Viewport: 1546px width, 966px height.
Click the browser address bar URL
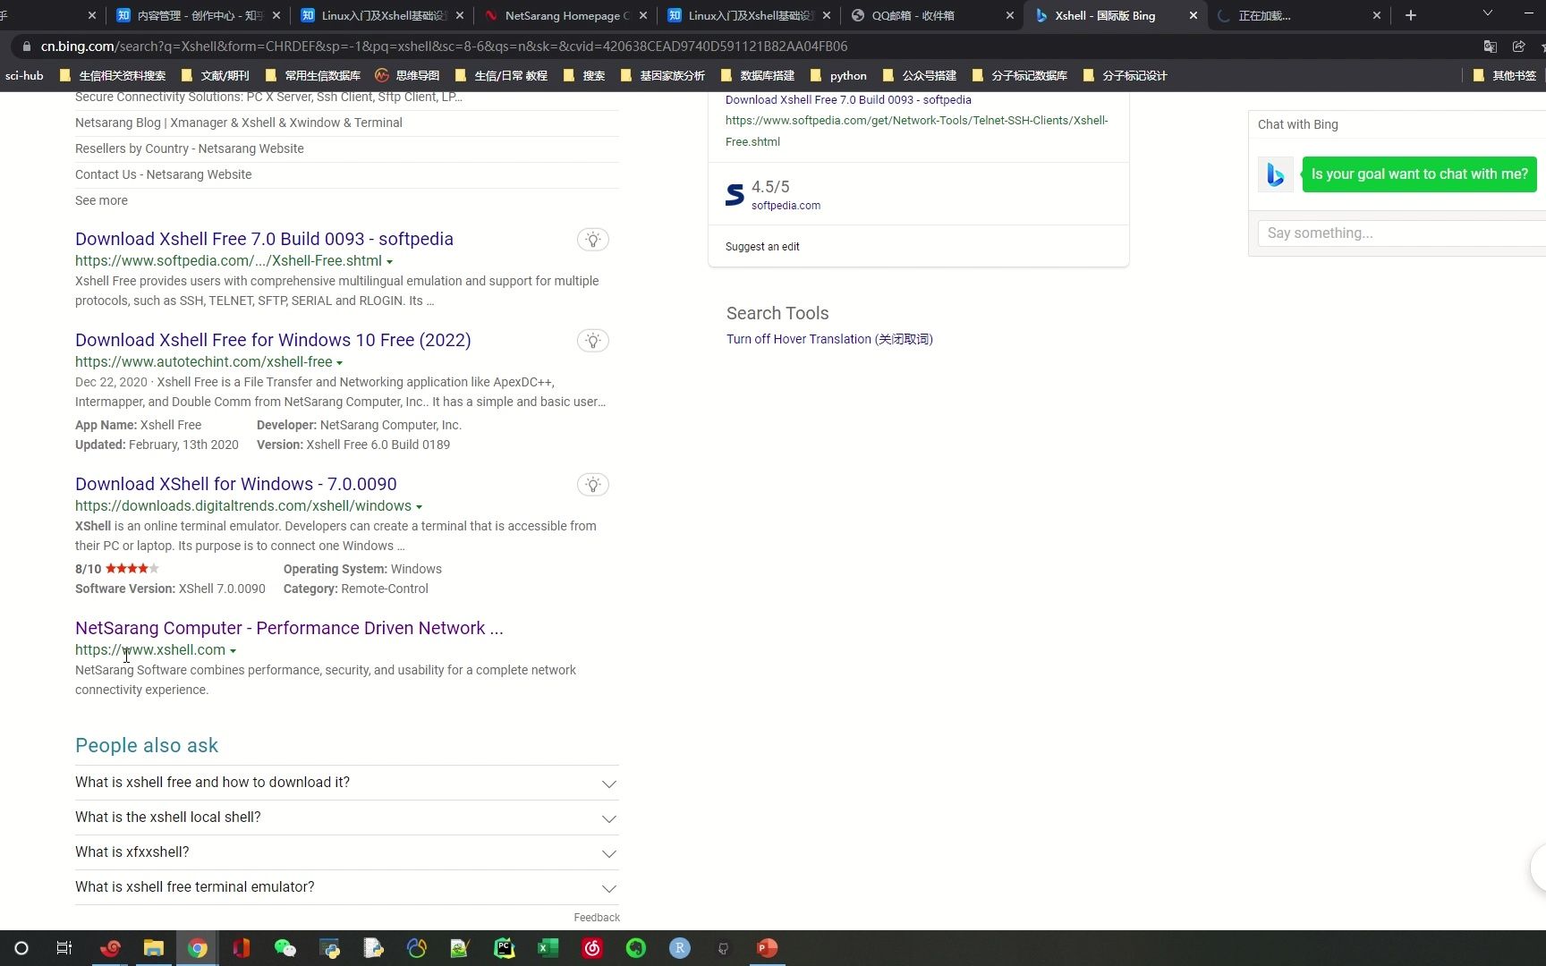pos(444,47)
